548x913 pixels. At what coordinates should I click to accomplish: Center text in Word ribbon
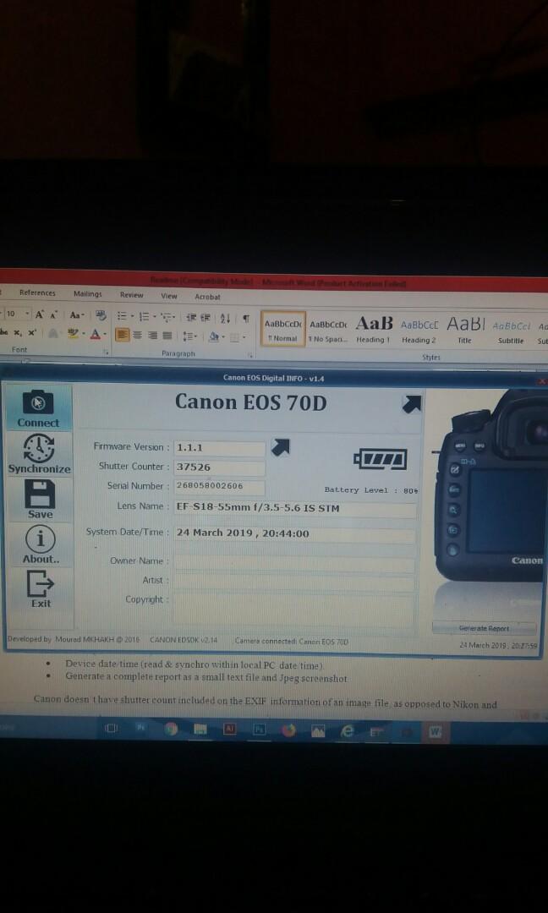pyautogui.click(x=138, y=335)
